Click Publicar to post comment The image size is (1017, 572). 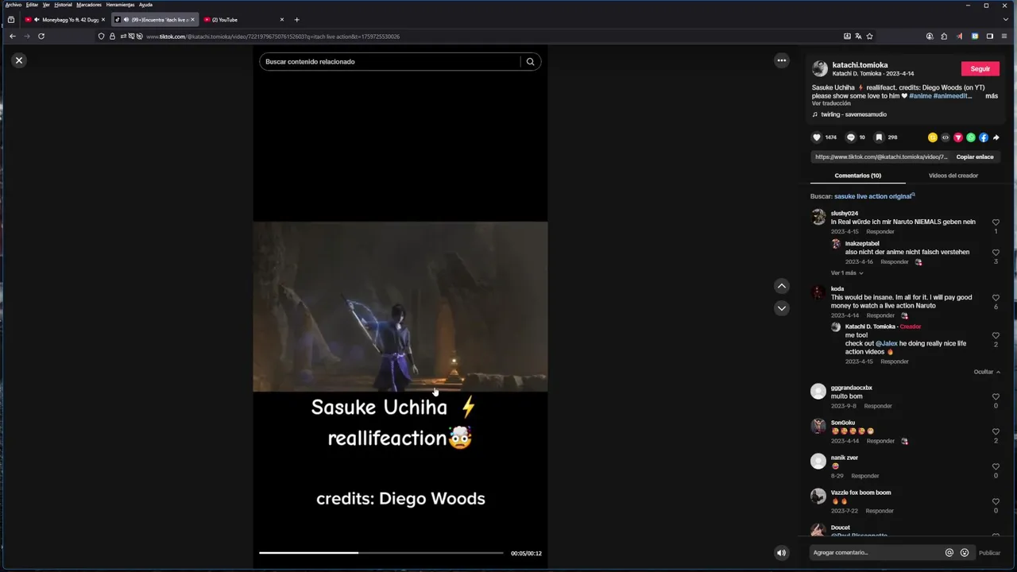[989, 553]
